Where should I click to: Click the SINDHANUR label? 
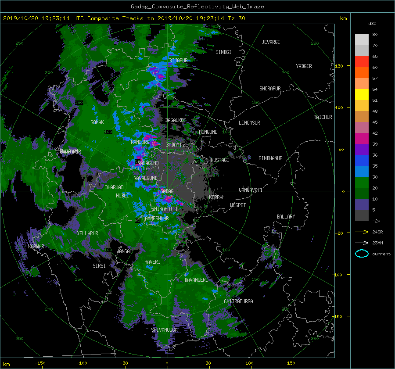[270, 158]
